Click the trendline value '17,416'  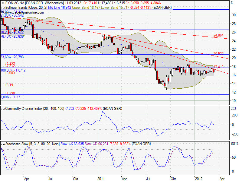(219, 67)
